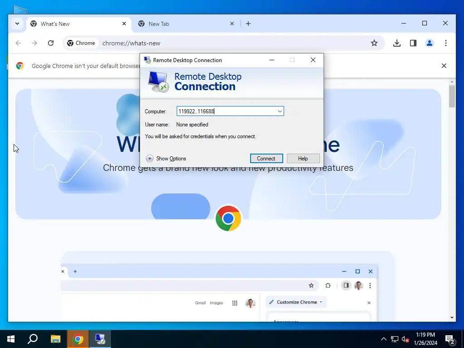Viewport: 464px width, 348px height.
Task: Click the Remote Desktop title bar icon
Action: tap(147, 60)
